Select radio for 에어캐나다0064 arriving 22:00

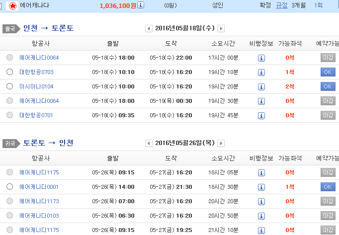point(10,58)
